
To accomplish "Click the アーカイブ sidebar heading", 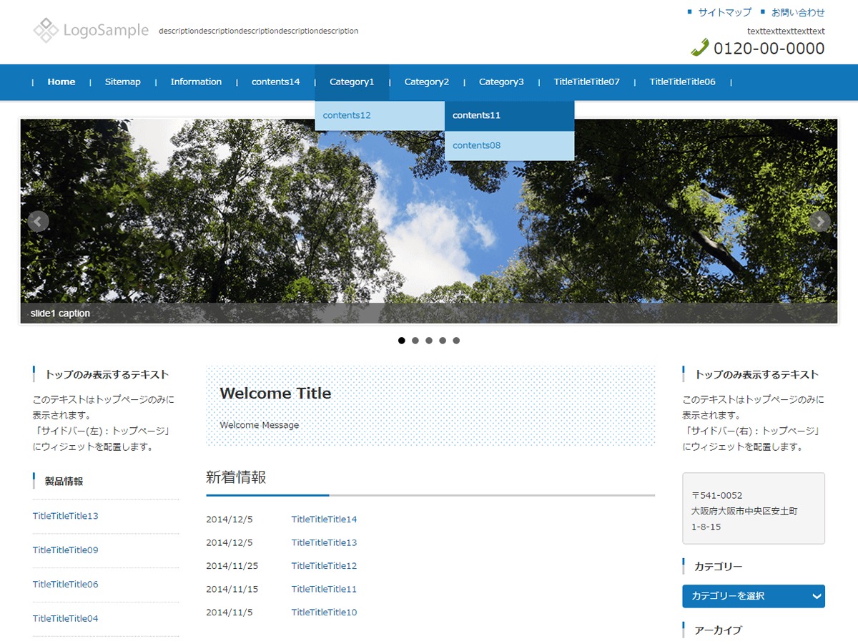I will tap(718, 630).
